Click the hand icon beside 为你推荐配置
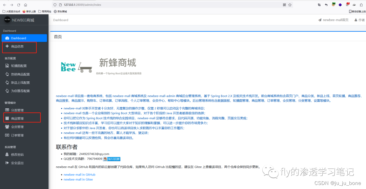 [7, 91]
